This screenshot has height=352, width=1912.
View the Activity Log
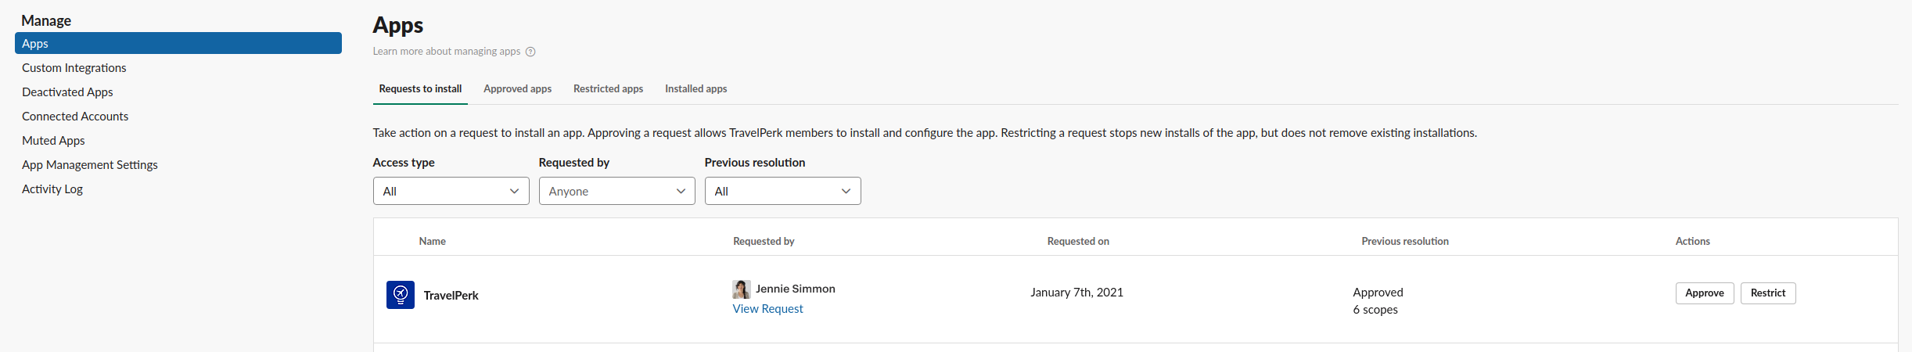click(x=52, y=189)
